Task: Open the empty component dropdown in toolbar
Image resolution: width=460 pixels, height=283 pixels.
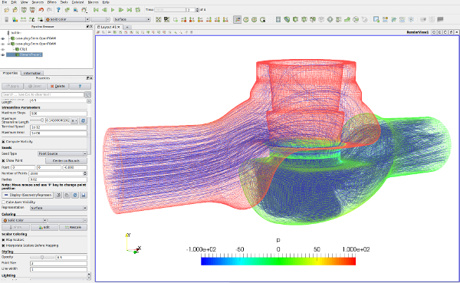Action: pyautogui.click(x=100, y=19)
